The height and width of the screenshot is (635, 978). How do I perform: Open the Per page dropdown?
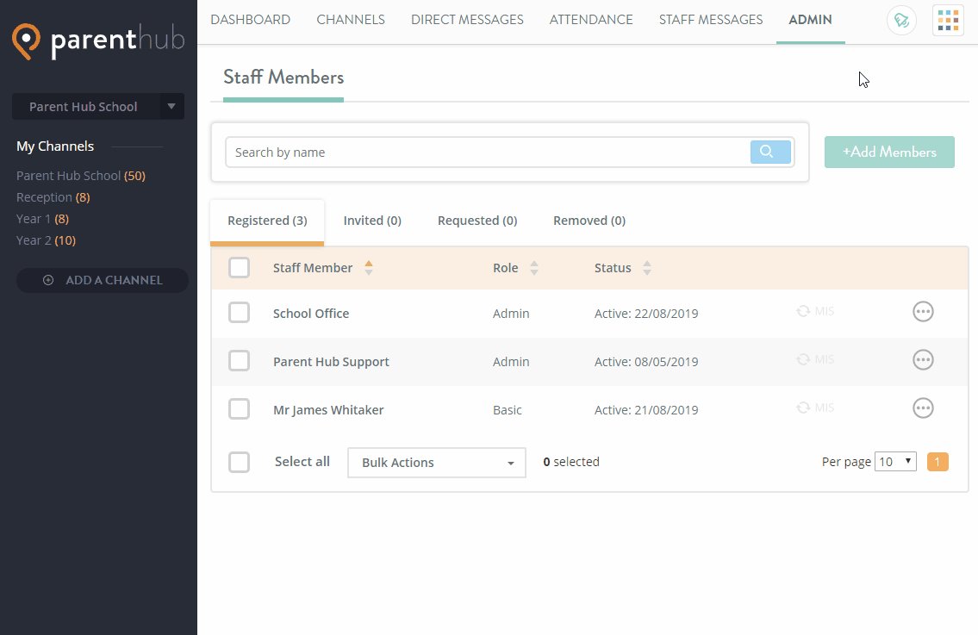[x=895, y=462]
